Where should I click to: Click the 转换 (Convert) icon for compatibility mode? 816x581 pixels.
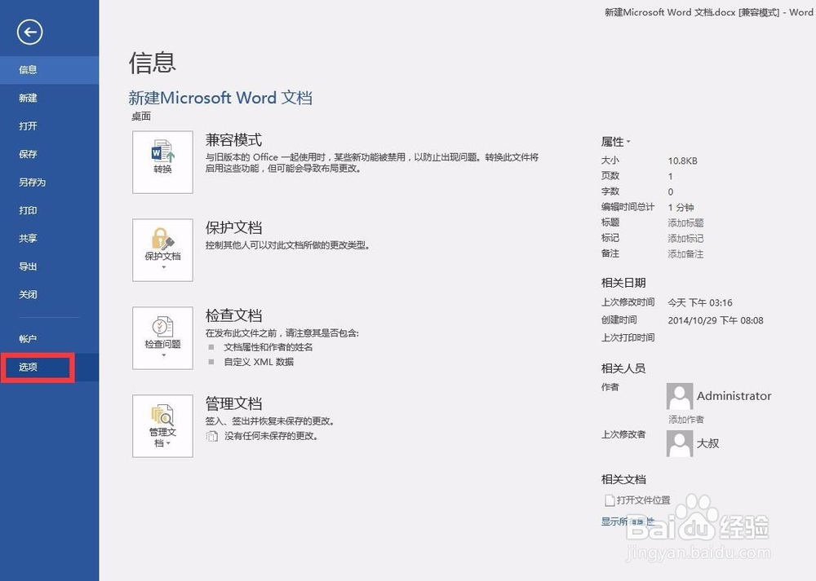point(162,161)
